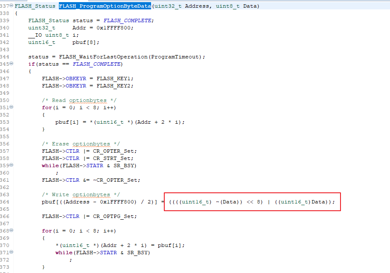Collapse the FLASH_ProgramOptionByteData function at line 337

click(12, 6)
